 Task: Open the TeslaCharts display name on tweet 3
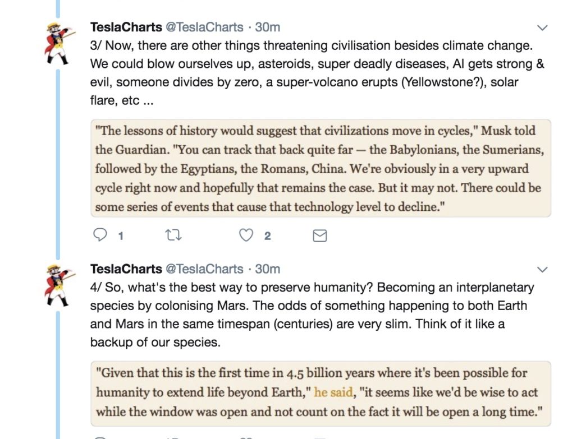pos(126,27)
